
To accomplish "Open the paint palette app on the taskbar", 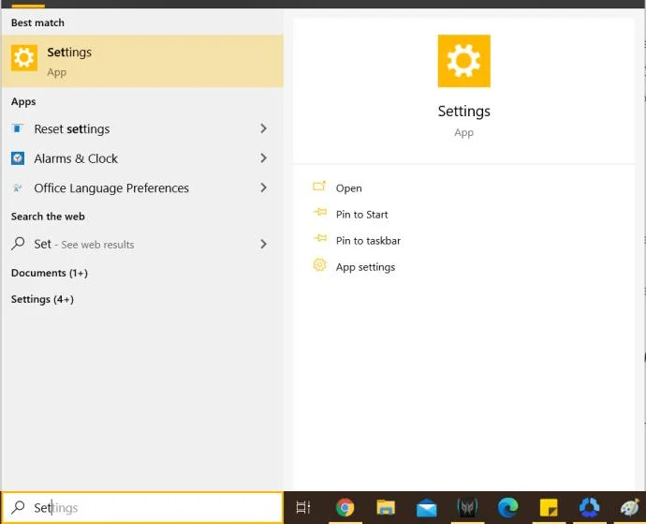I will click(630, 507).
